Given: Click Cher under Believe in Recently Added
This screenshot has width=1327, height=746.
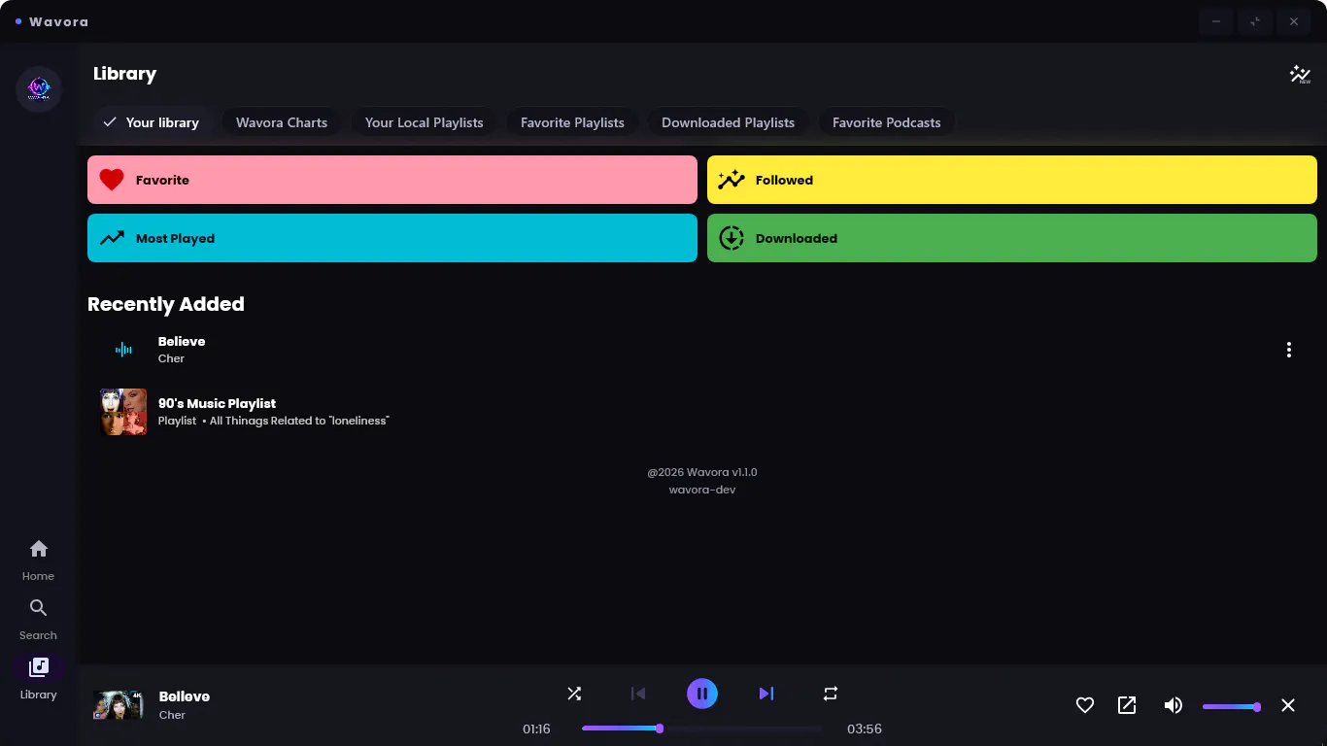Looking at the screenshot, I should click(171, 358).
